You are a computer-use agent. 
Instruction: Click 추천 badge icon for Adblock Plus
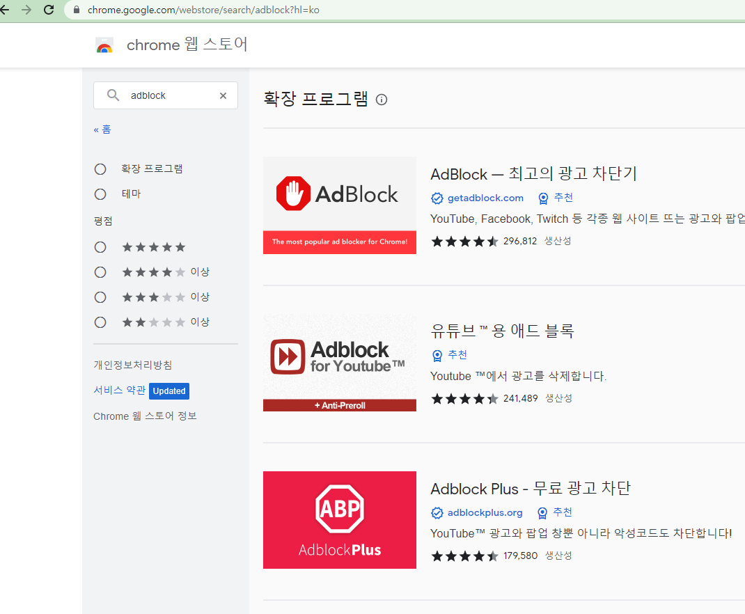pyautogui.click(x=542, y=513)
